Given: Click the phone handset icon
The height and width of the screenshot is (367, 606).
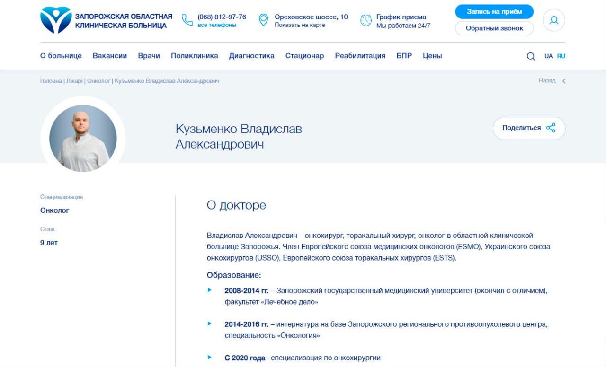Looking at the screenshot, I should click(187, 20).
